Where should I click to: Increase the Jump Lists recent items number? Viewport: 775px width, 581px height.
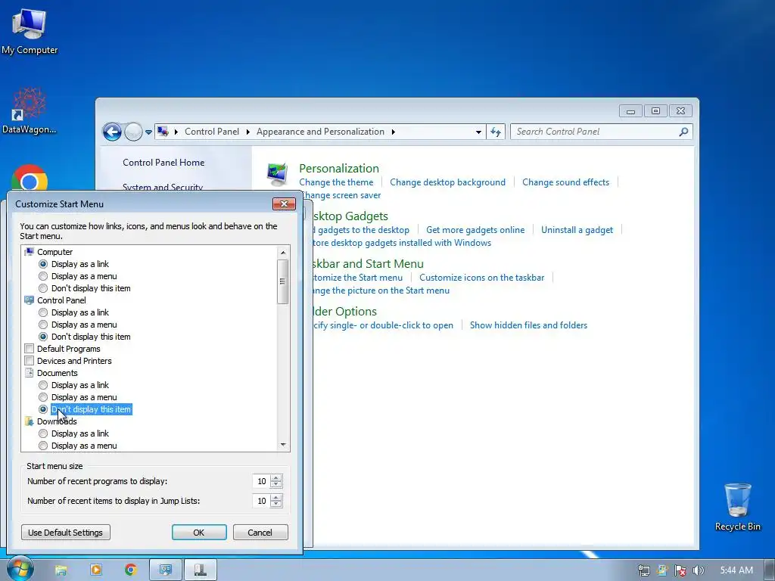point(276,498)
